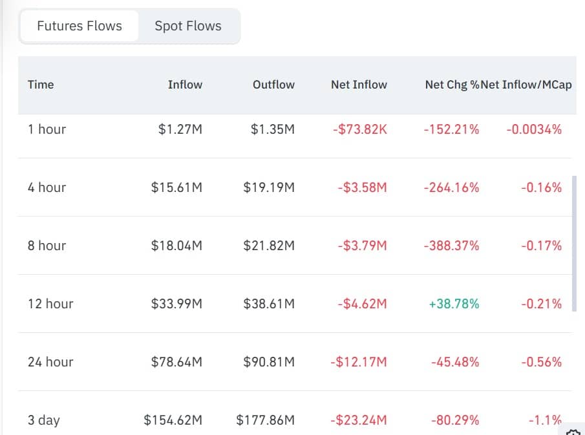Select the 3 day row label
Viewport: 585px width, 435px height.
click(x=44, y=420)
